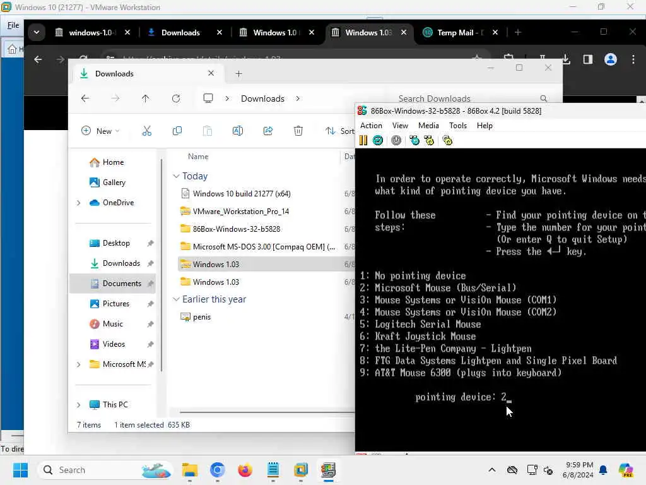Screen dimensions: 646x485
Task: Open the Windows Start menu
Action: tap(20, 470)
